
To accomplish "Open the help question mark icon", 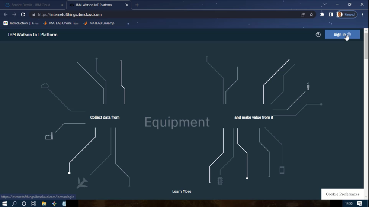I will point(318,35).
